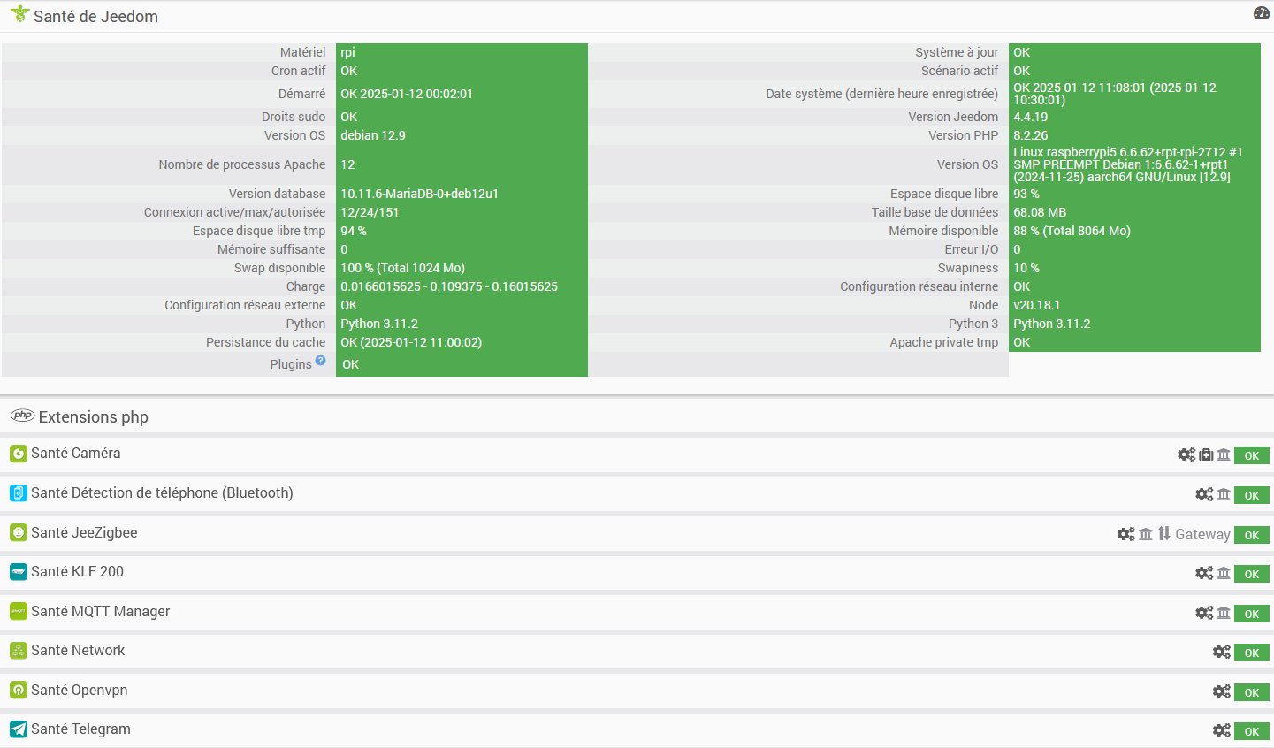Select cache persistence 'OK (2025-01-12 11:00:02)'

click(411, 342)
